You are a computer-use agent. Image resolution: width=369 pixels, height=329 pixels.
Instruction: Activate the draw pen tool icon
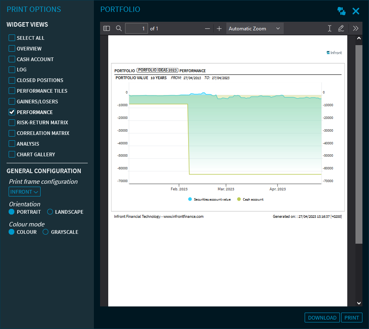[341, 28]
